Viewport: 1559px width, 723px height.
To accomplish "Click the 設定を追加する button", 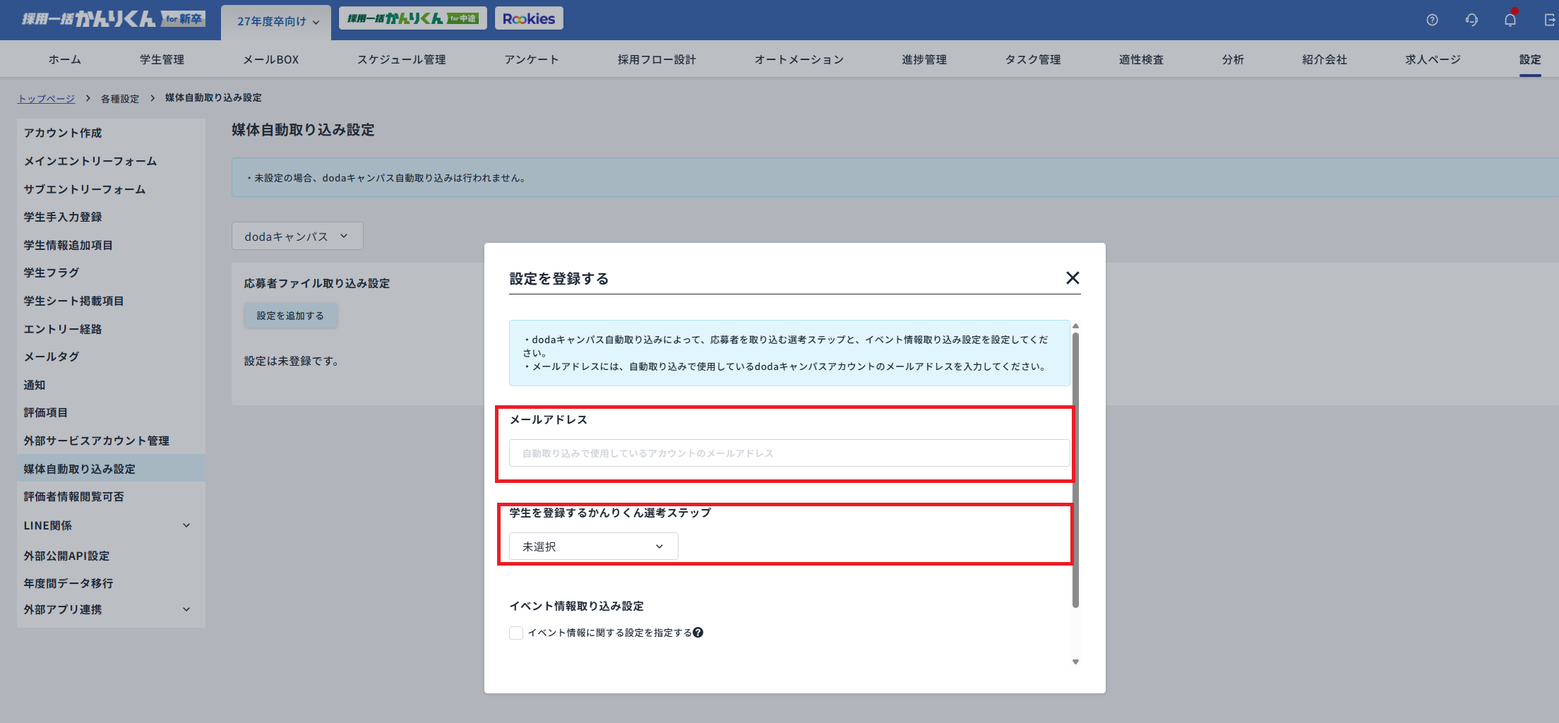I will (290, 315).
